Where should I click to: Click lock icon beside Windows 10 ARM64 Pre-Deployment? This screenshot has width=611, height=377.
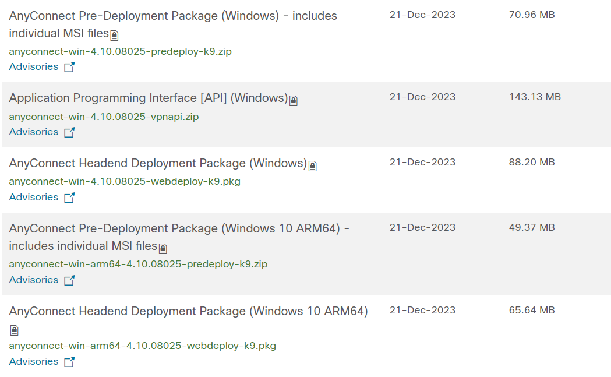pyautogui.click(x=163, y=249)
